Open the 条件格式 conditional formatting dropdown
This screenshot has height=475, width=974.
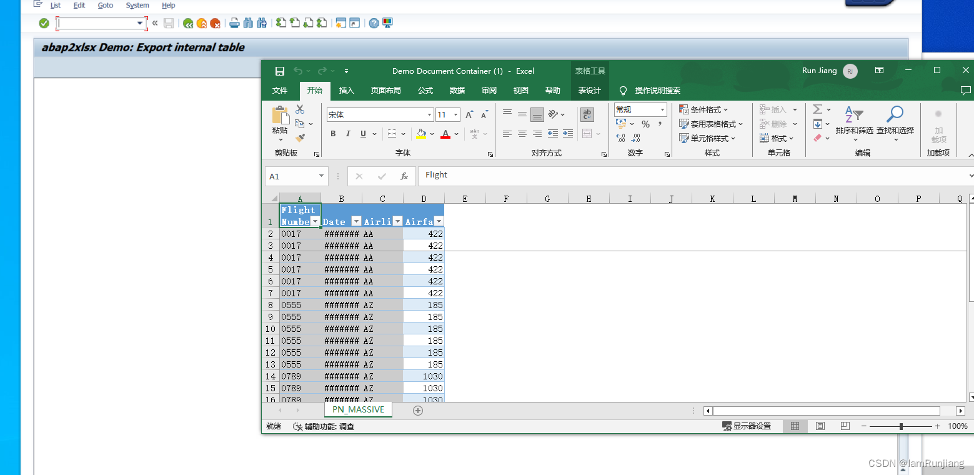coord(703,109)
